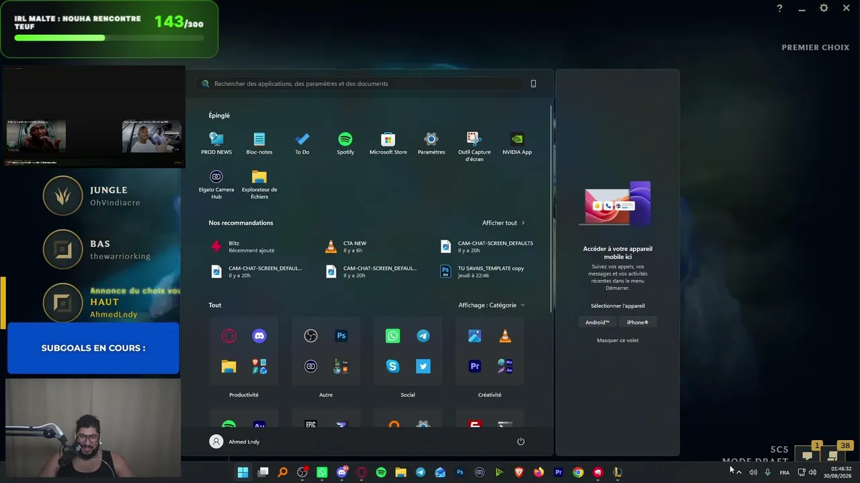Launch Outil Capture d'écran
This screenshot has height=483, width=860.
[x=474, y=147]
